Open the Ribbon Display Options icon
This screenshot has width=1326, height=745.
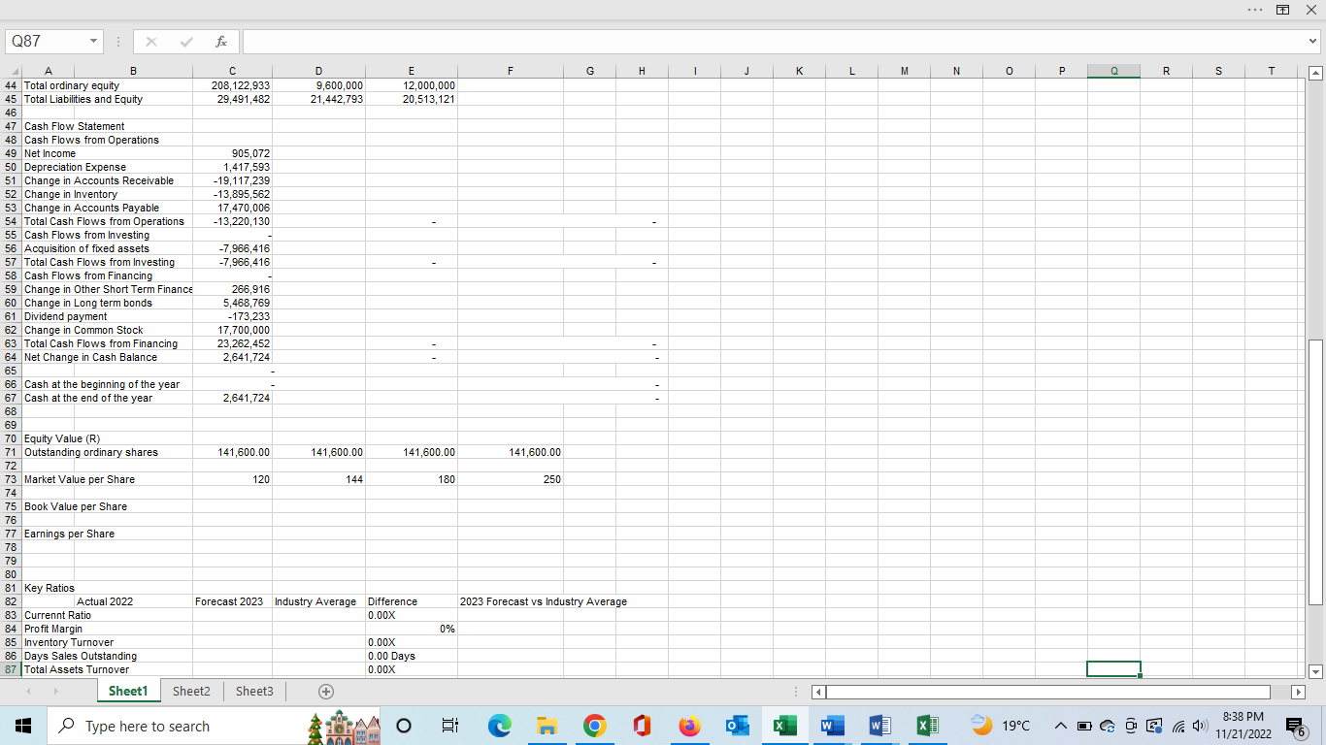click(1283, 9)
